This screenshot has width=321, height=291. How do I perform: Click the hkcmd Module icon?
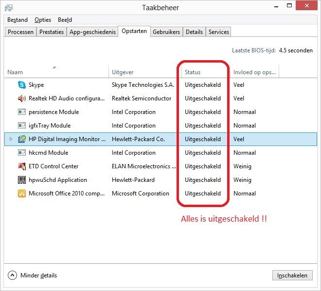tap(22, 153)
